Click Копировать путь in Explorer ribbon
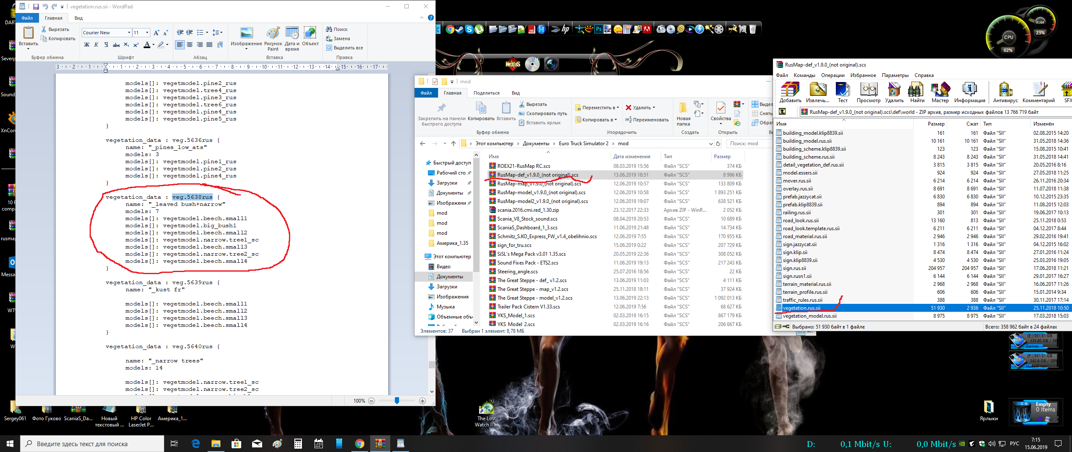Screen dimensions: 1072x452 pyautogui.click(x=546, y=113)
